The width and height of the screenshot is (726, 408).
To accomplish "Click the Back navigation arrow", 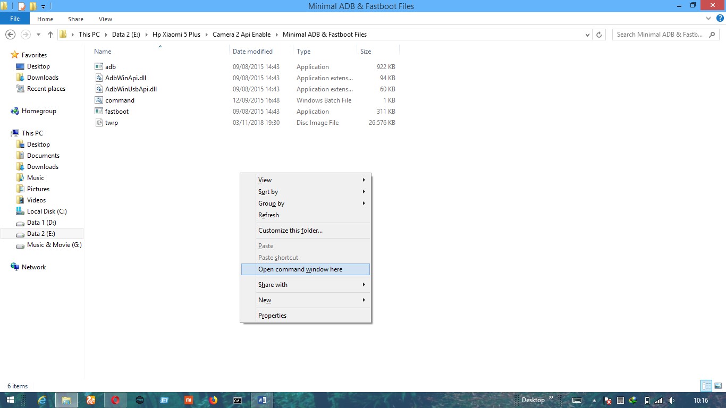I will [10, 34].
